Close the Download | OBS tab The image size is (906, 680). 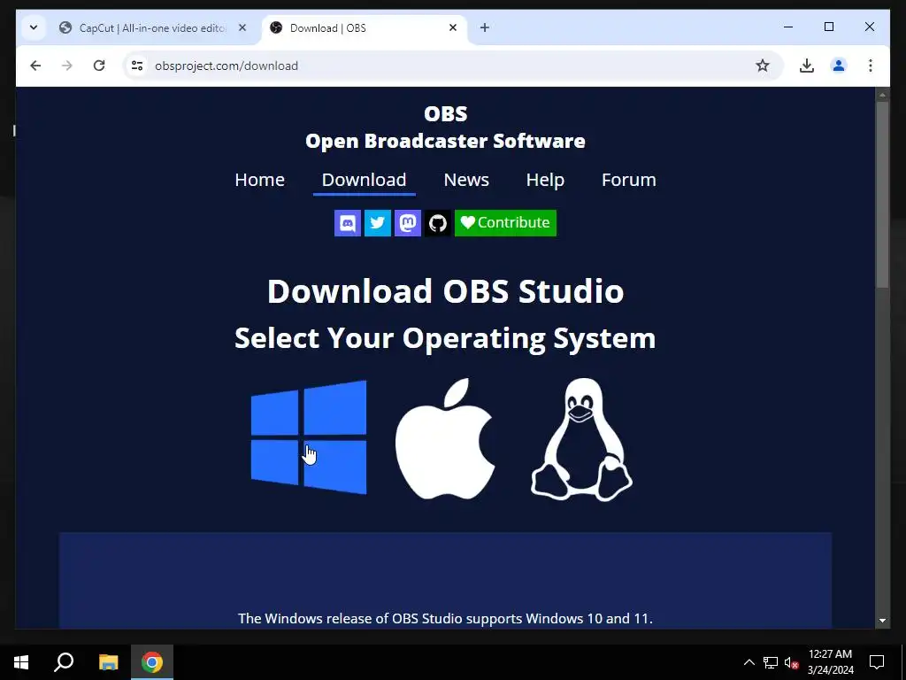pyautogui.click(x=453, y=27)
